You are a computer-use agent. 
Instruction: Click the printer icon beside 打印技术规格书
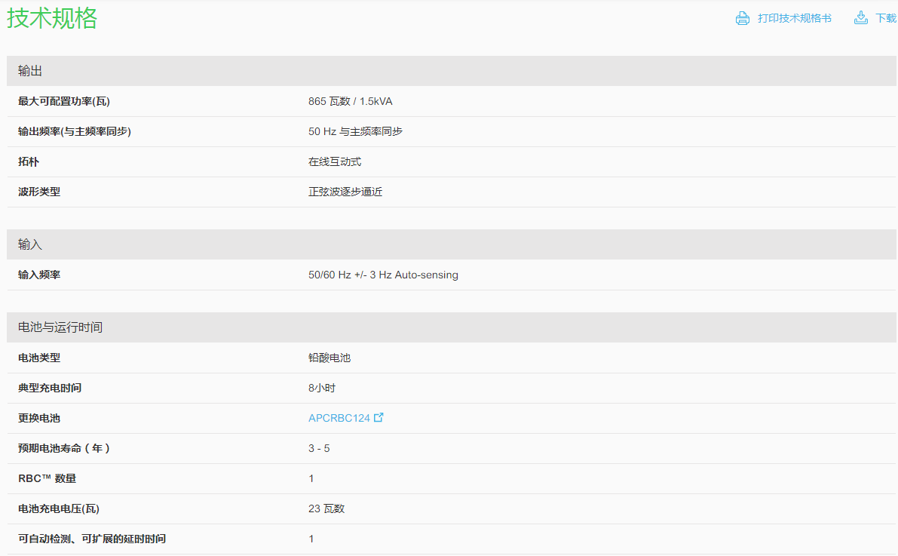[x=743, y=18]
